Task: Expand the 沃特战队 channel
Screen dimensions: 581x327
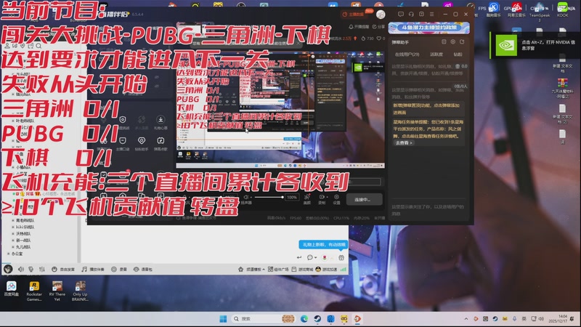Action: [x=13, y=233]
